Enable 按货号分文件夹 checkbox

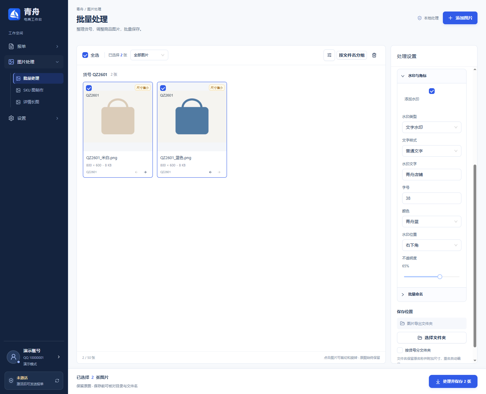coord(400,350)
